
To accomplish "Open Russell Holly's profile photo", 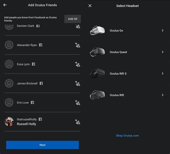I will (9, 122).
